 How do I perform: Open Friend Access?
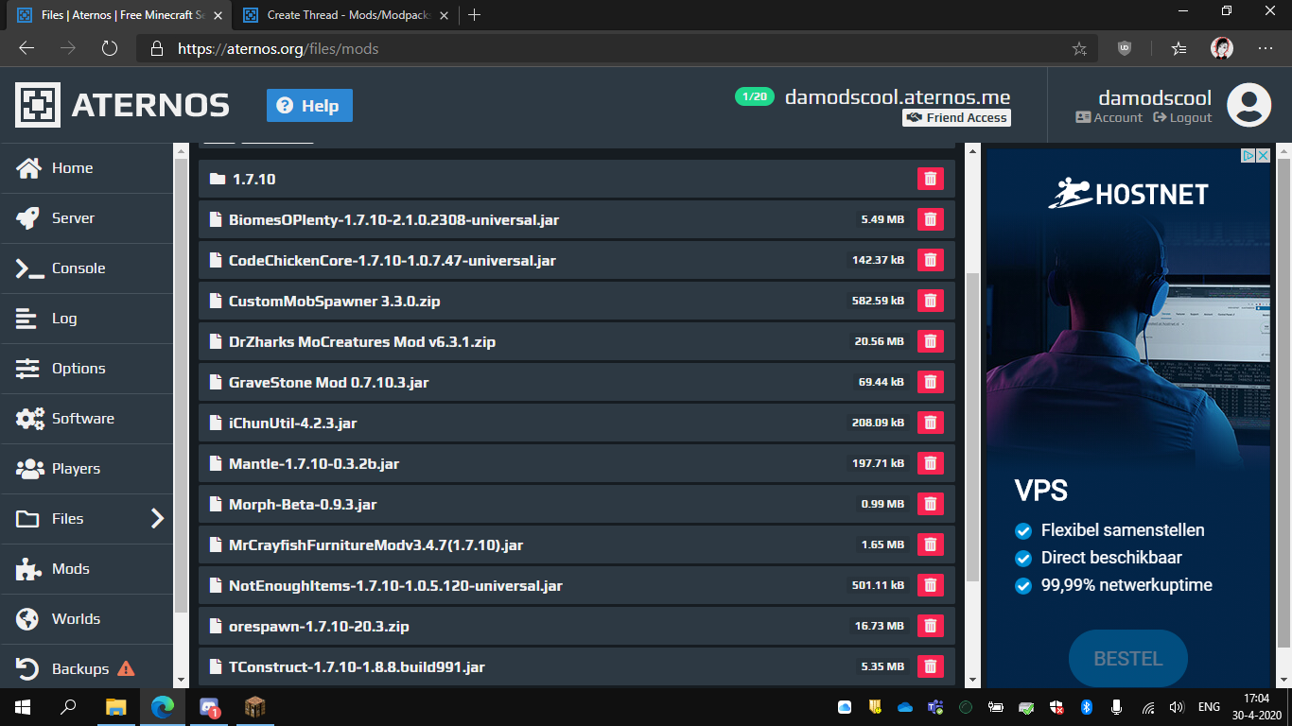(x=956, y=118)
